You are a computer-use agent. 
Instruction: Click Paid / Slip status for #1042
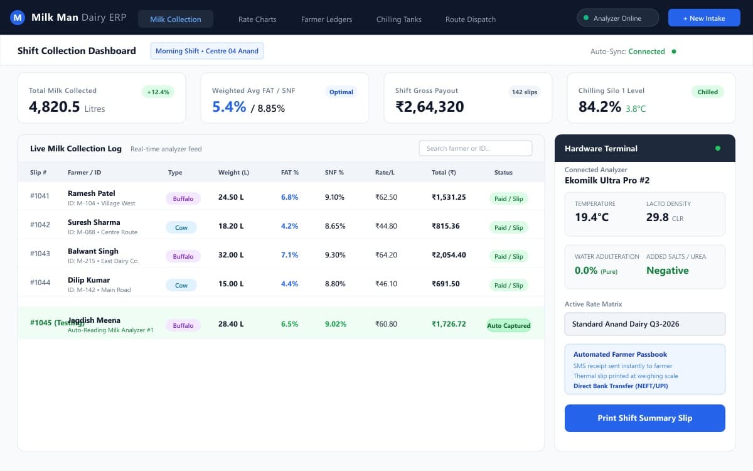pyautogui.click(x=508, y=227)
